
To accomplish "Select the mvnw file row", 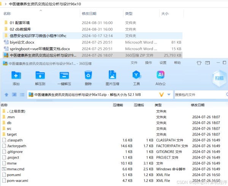I will tap(114, 163).
